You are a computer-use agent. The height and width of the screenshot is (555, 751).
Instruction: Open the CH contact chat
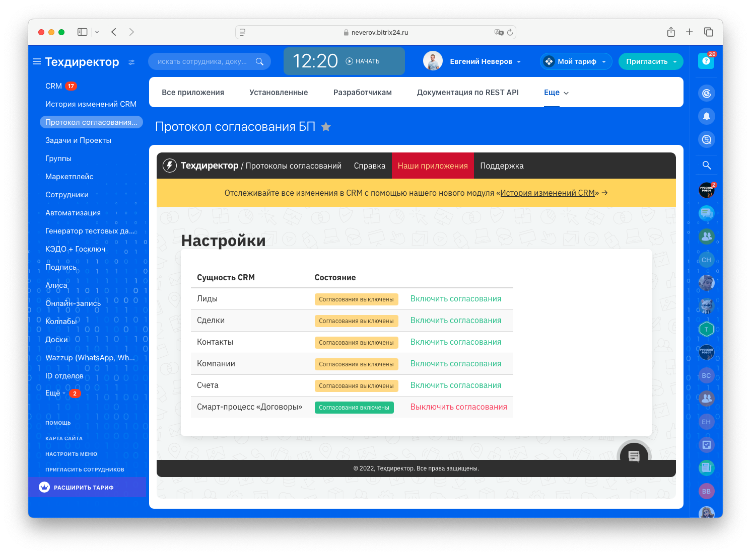click(707, 260)
